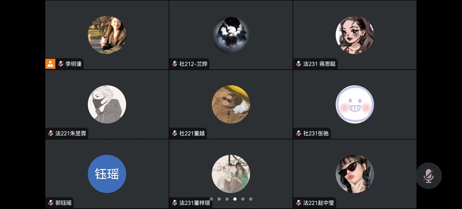Select the blue 钰瑶 initials avatar
Viewport: 462px width, 209px height.
pos(107,174)
